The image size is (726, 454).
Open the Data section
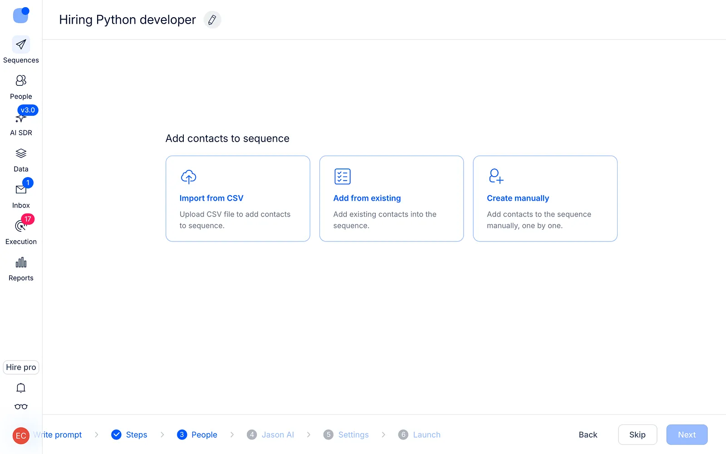[x=21, y=159]
